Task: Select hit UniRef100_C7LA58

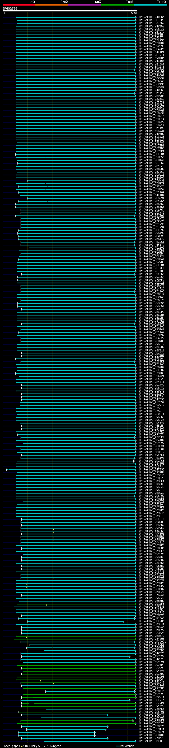Action: click(x=151, y=40)
